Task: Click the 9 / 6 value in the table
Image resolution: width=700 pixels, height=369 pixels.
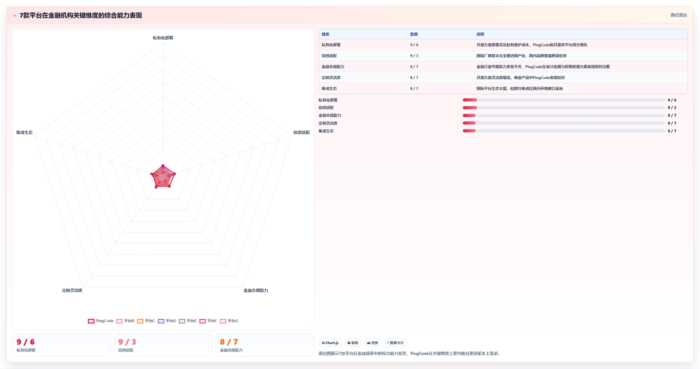Action: tap(414, 45)
